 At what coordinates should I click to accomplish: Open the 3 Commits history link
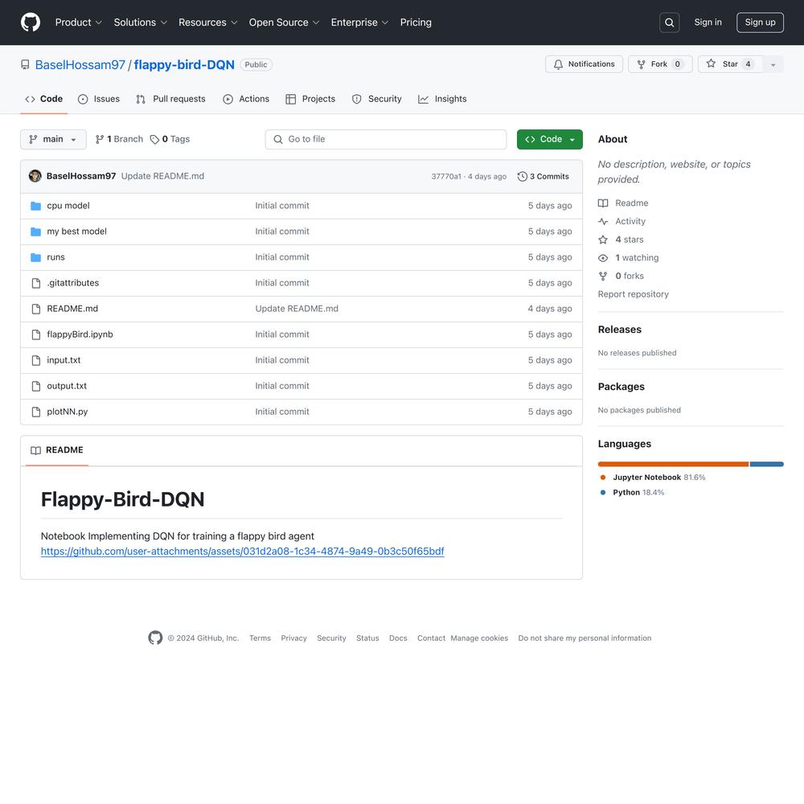544,176
